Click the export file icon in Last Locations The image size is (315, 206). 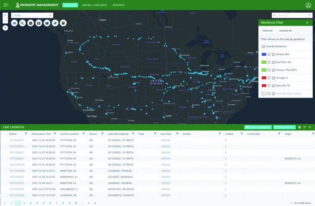[x=299, y=127]
